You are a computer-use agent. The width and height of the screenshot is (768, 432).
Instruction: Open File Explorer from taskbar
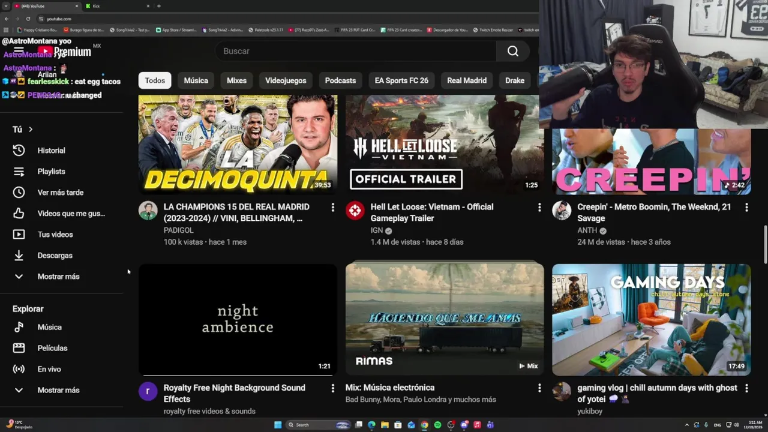[x=385, y=425]
